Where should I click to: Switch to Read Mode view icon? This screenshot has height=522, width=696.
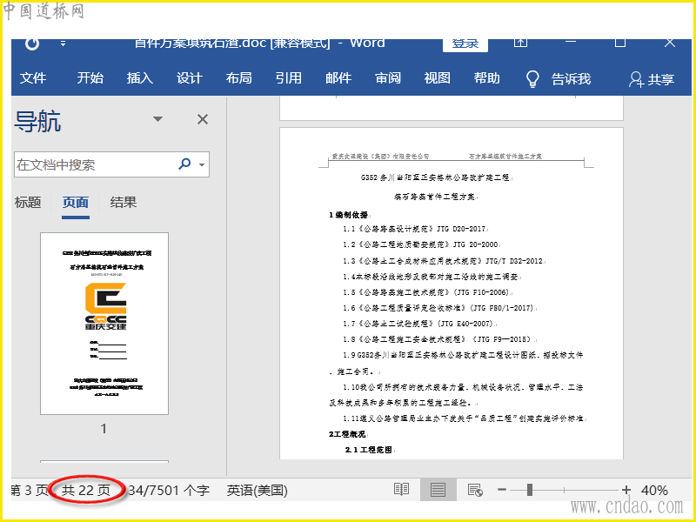pos(401,490)
